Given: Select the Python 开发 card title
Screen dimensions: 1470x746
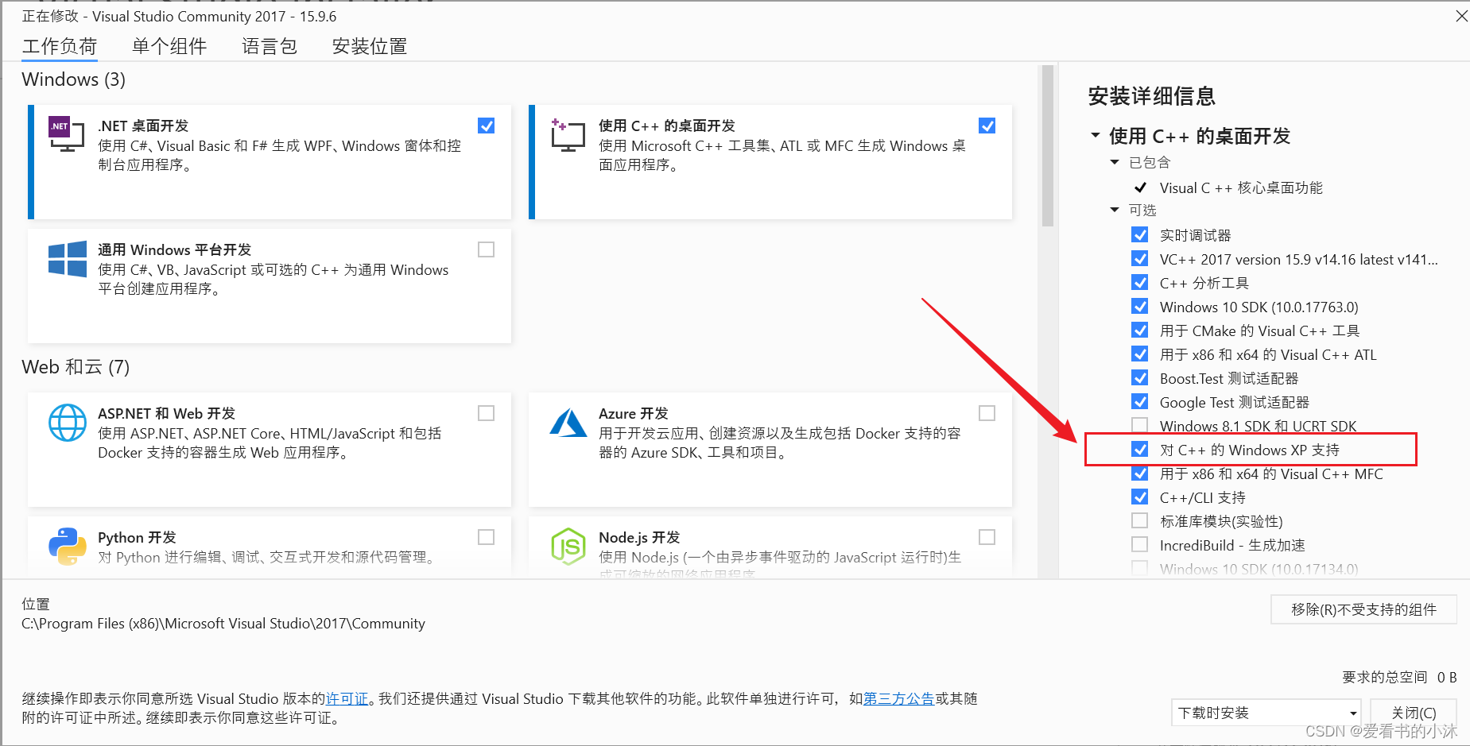Looking at the screenshot, I should [x=137, y=537].
